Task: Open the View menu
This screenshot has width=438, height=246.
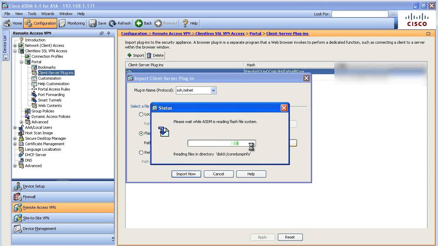Action: [x=19, y=14]
